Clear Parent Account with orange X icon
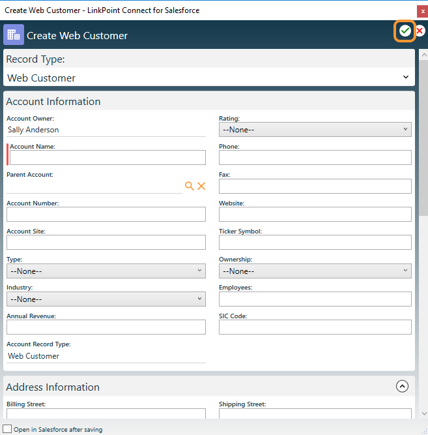 [201, 187]
